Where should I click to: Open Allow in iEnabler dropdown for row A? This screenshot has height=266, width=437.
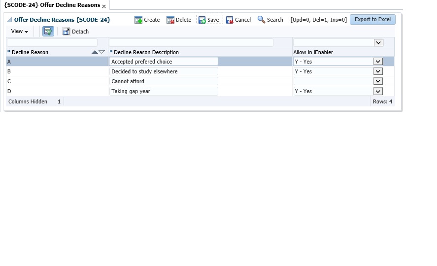click(378, 62)
